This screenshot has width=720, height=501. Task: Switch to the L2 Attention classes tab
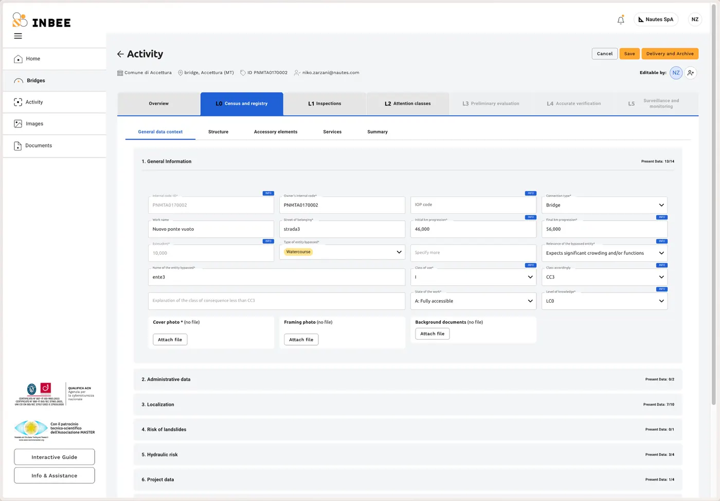point(408,104)
